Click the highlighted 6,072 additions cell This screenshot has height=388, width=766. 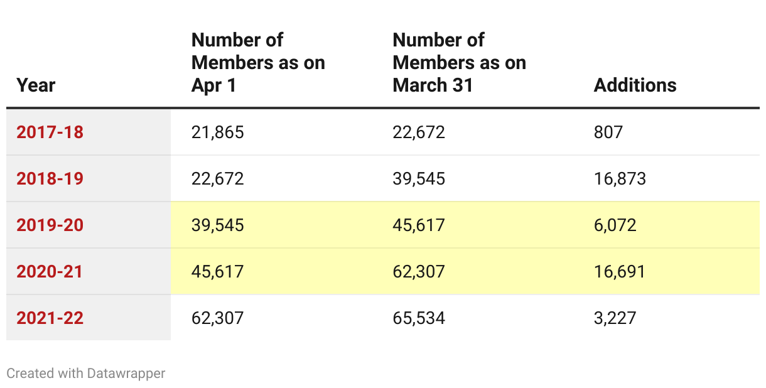615,225
